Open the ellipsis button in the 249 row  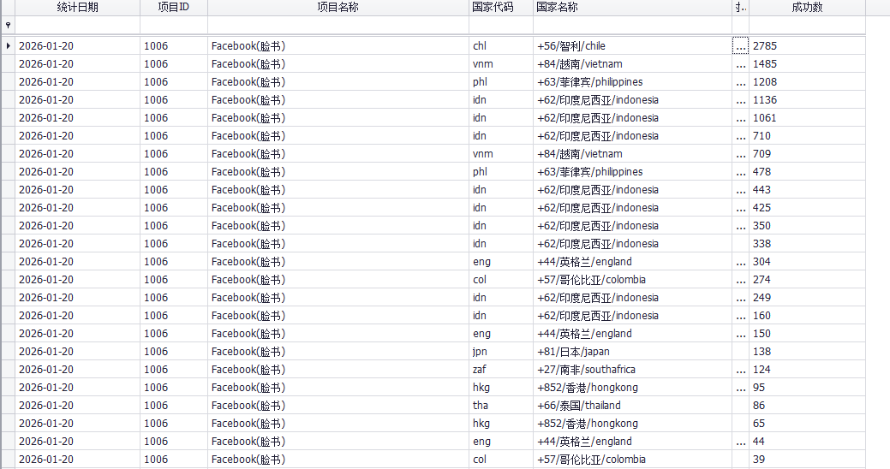point(741,298)
